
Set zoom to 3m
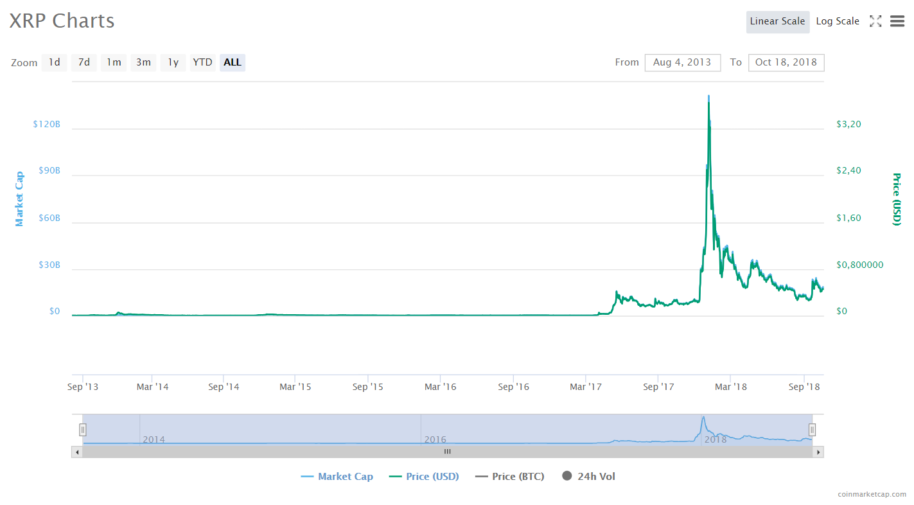click(143, 62)
